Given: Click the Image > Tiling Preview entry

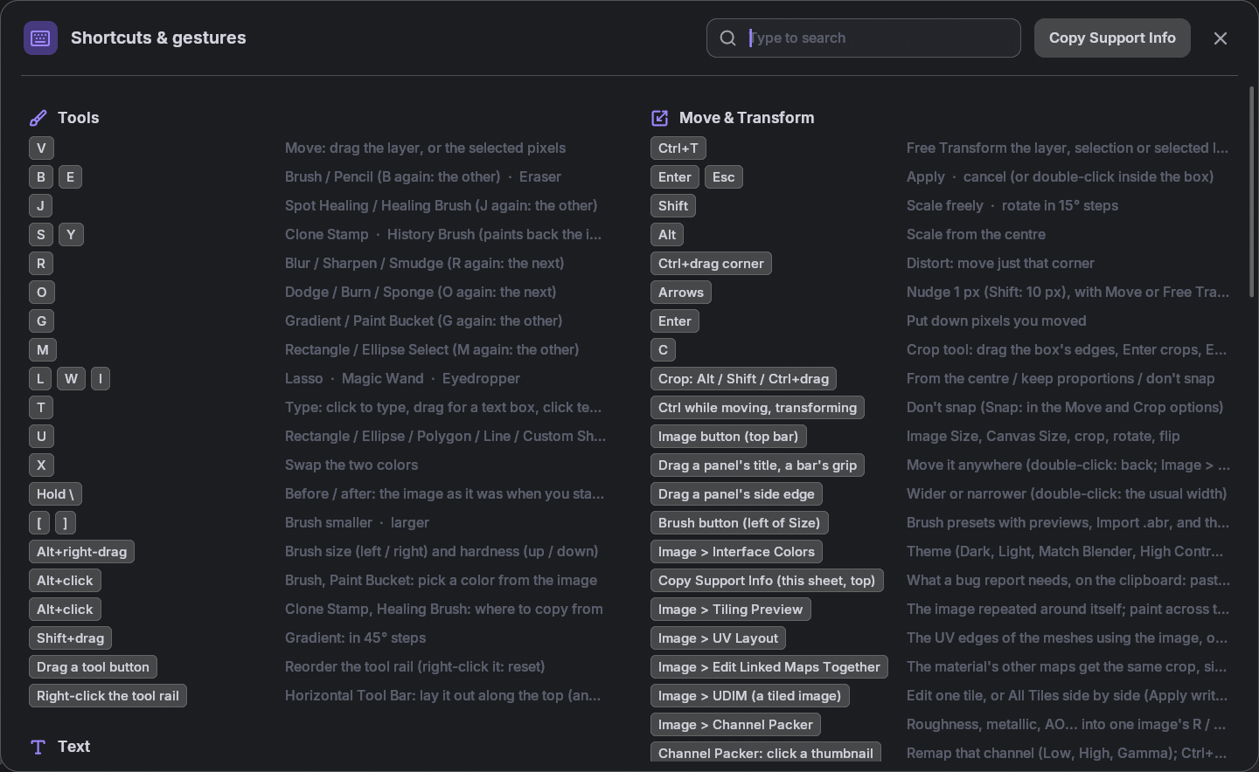Looking at the screenshot, I should pos(731,610).
